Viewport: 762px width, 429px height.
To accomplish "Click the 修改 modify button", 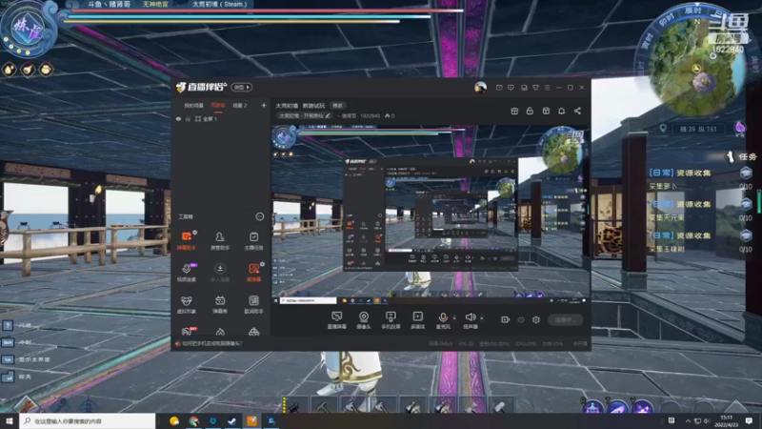I will pos(337,106).
